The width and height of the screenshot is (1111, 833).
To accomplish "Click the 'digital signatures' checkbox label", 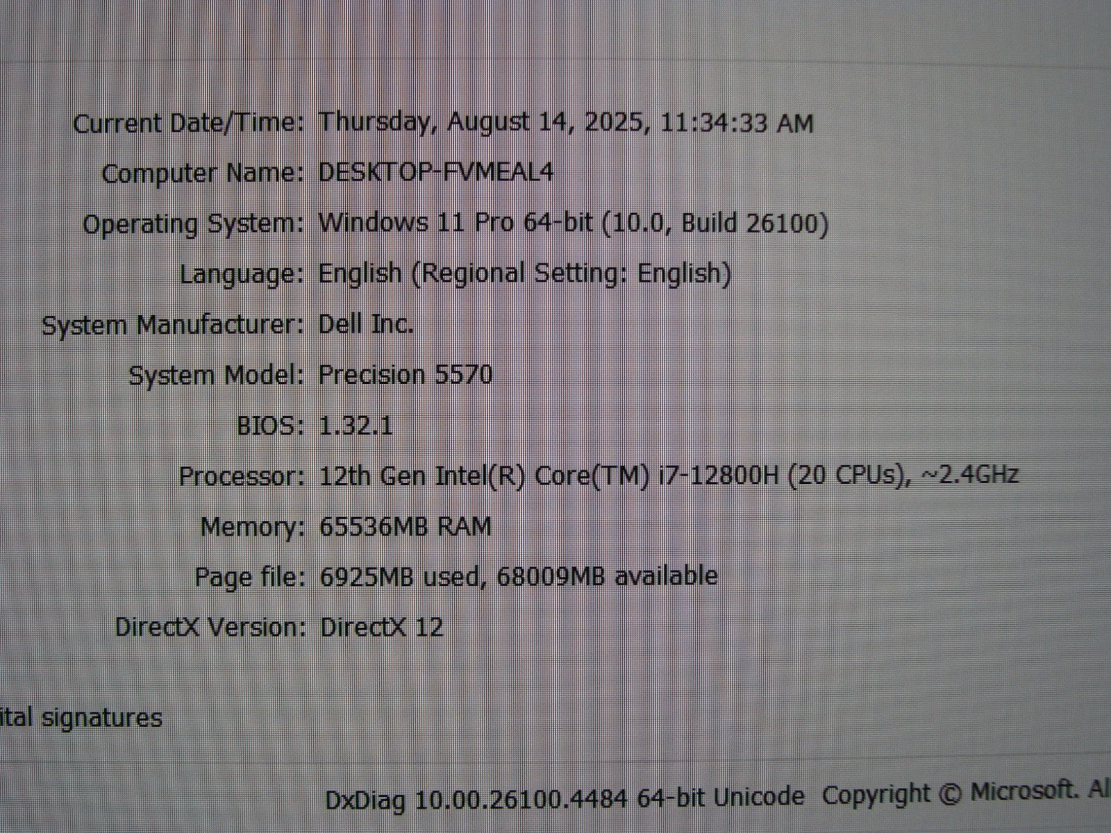I will [81, 718].
